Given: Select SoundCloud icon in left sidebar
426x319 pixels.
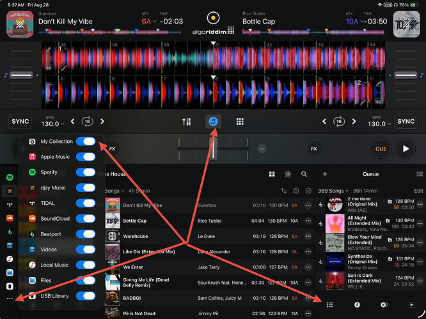Looking at the screenshot, I should [x=10, y=218].
